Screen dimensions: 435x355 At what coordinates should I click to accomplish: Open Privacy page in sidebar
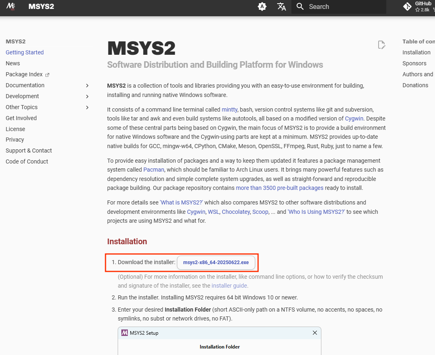[15, 140]
